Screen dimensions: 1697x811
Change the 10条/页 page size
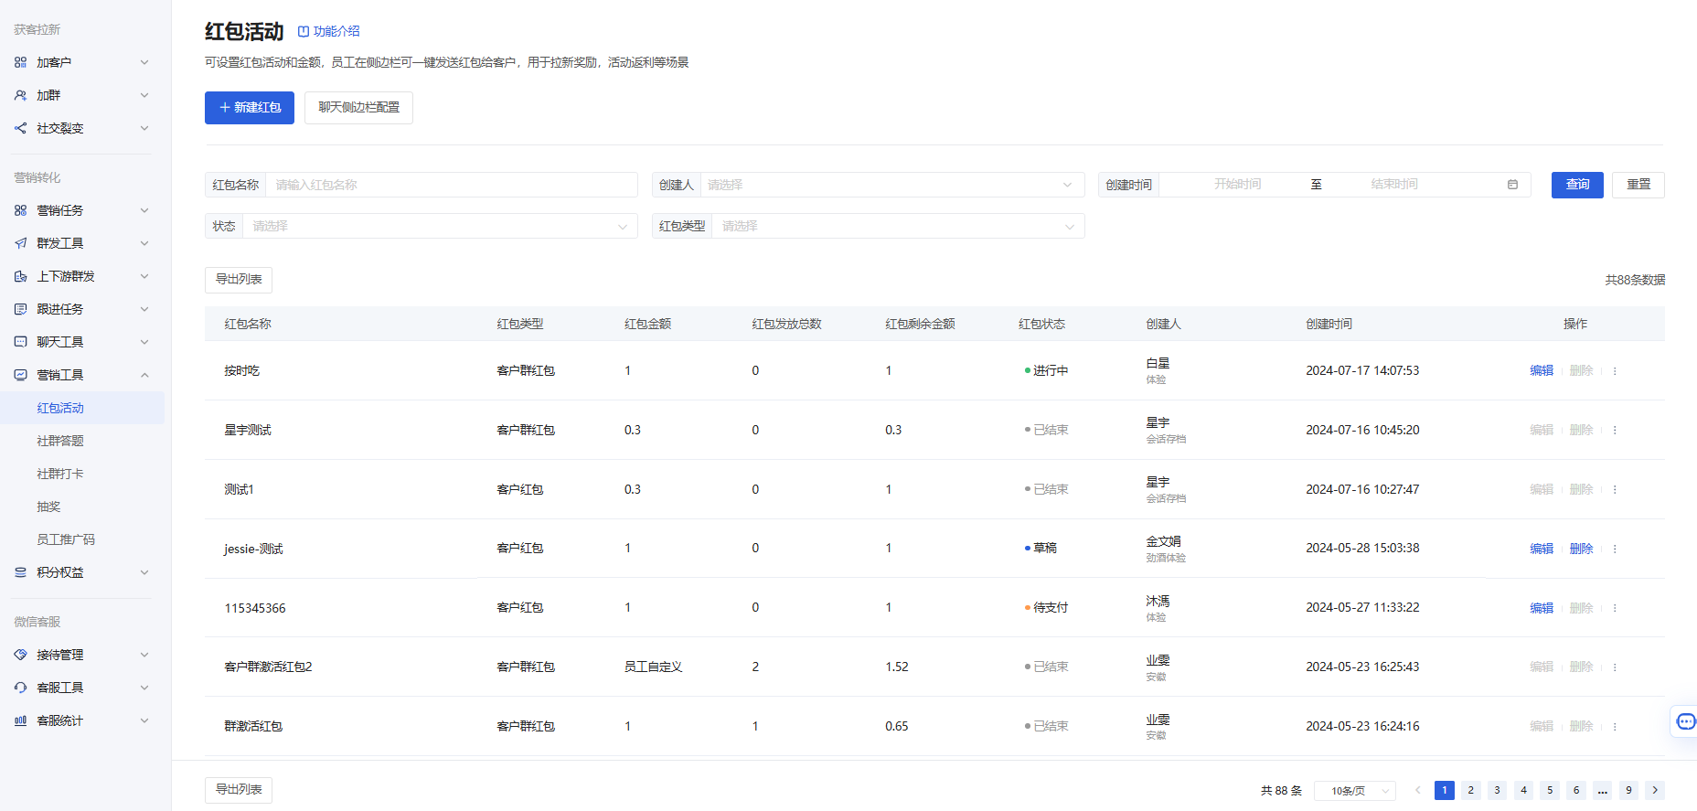1354,791
